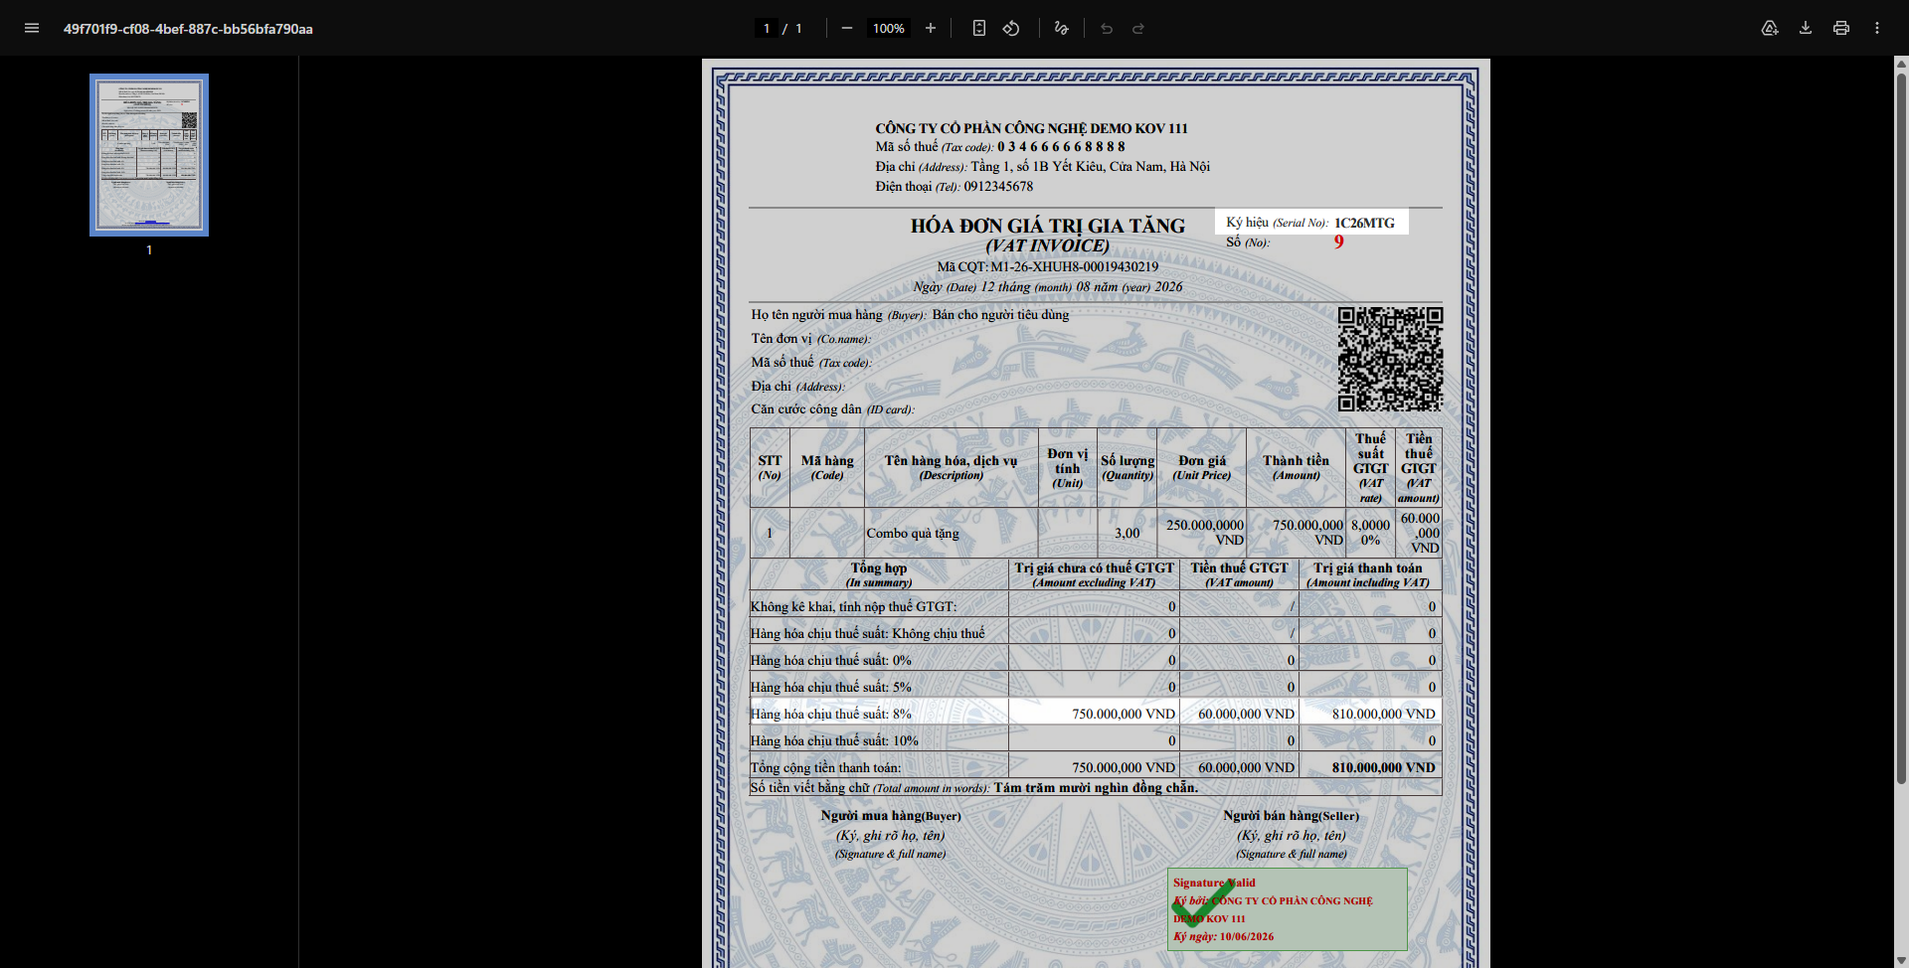Activate the draw annotation tool
Screen dimensions: 1909x968
[x=1062, y=28]
